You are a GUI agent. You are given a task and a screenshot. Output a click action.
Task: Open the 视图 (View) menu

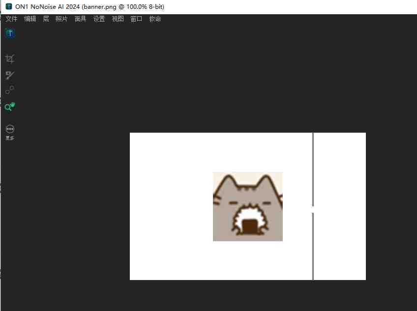[x=118, y=19]
